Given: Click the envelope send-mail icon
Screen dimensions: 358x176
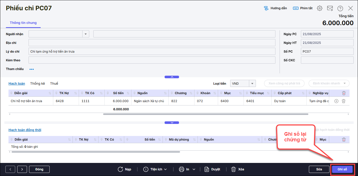Looking at the screenshot, I should pyautogui.click(x=330, y=8).
